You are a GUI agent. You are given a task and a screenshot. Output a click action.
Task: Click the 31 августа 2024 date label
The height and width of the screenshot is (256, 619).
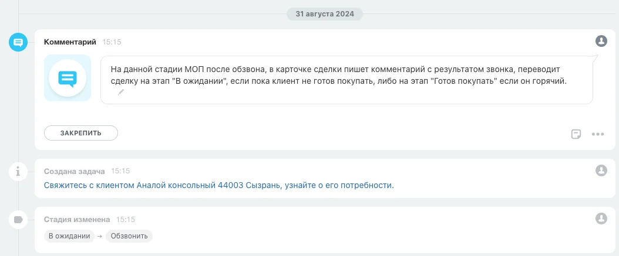coord(325,14)
